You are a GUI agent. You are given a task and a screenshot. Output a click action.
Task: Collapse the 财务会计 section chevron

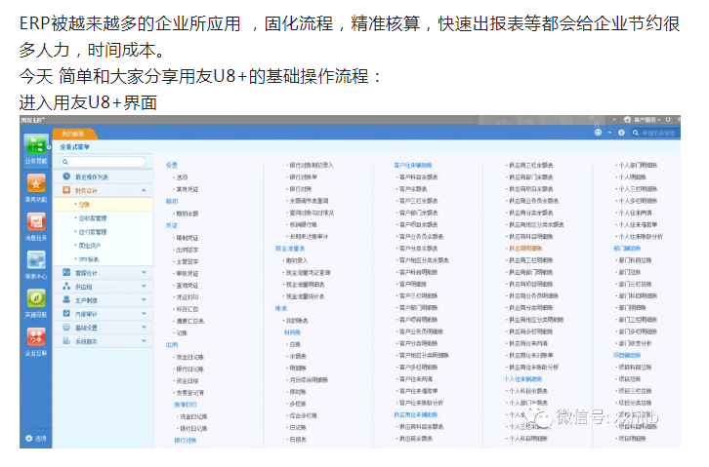(x=144, y=190)
